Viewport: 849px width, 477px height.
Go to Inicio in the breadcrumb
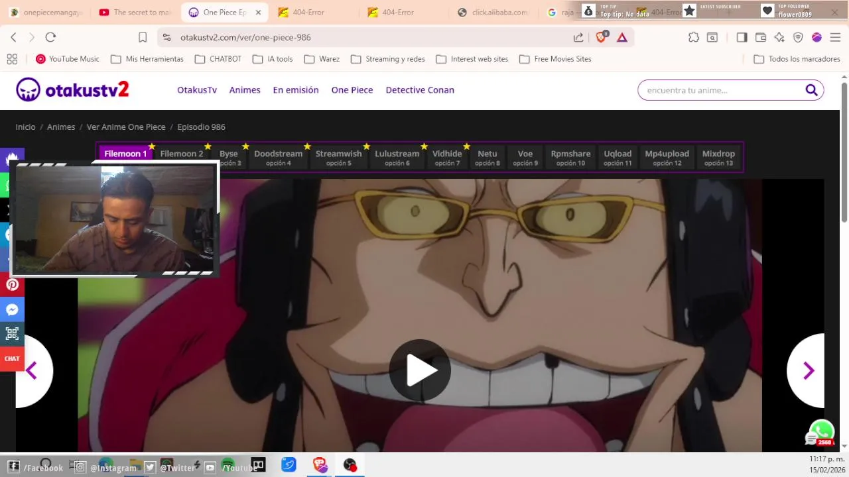coord(26,127)
